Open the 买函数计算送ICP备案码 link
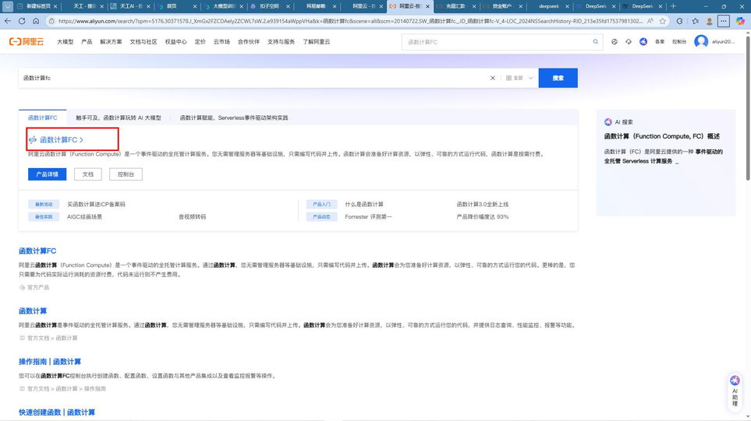Screen dimensions: 751x421 tap(96, 204)
